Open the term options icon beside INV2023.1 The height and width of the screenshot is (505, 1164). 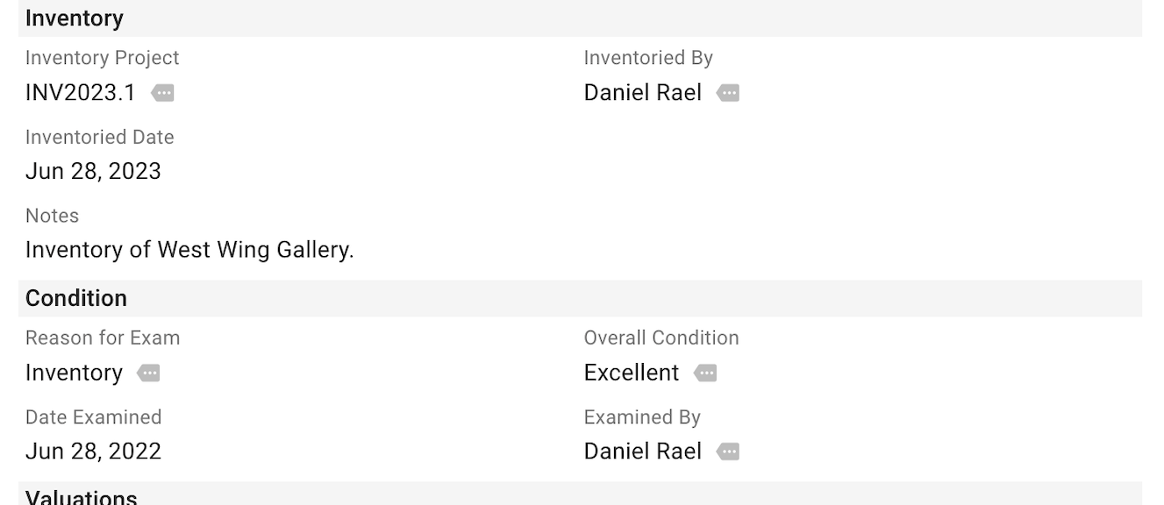click(162, 93)
